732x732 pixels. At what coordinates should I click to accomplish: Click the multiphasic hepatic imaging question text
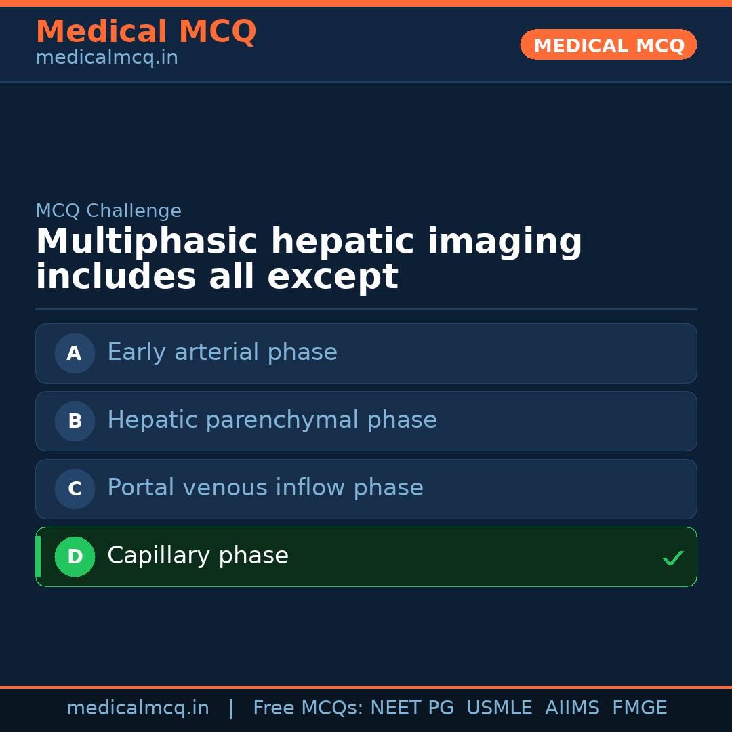(x=308, y=260)
